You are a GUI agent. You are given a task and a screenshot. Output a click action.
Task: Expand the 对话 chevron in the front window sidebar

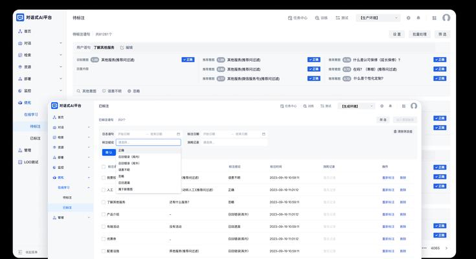coord(89,127)
